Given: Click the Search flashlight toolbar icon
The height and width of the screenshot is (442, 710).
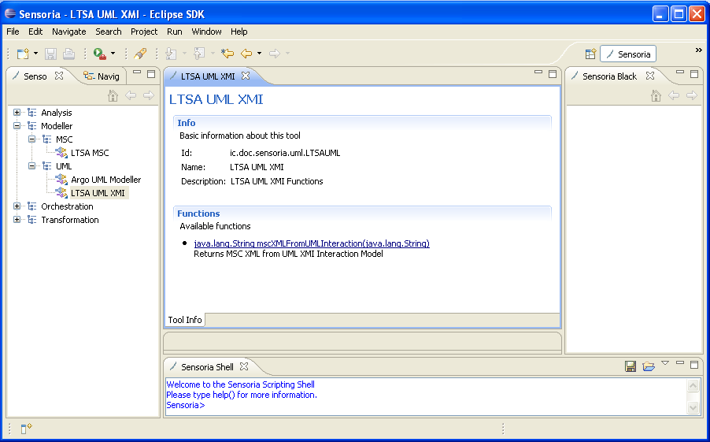Looking at the screenshot, I should pyautogui.click(x=140, y=54).
